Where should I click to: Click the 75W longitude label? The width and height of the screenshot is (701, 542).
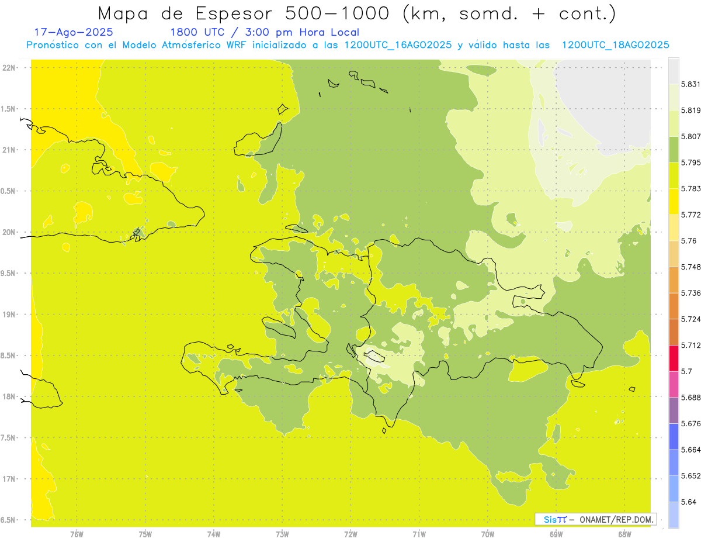pyautogui.click(x=145, y=534)
